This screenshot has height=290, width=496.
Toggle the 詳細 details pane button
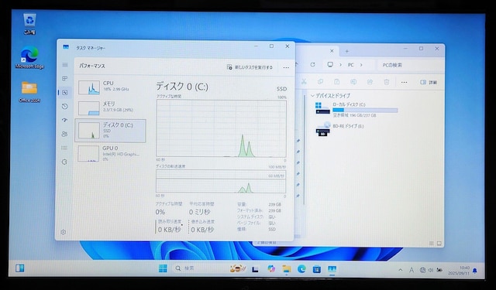[x=429, y=83]
